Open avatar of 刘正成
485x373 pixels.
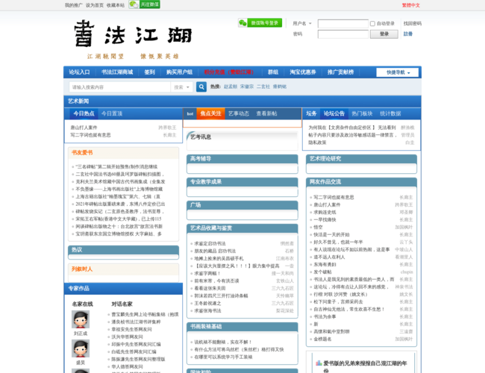[x=81, y=319]
